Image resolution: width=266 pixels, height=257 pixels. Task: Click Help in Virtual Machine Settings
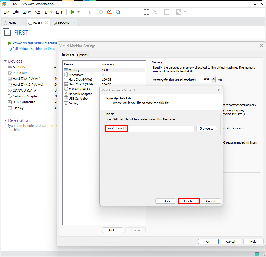253,242
